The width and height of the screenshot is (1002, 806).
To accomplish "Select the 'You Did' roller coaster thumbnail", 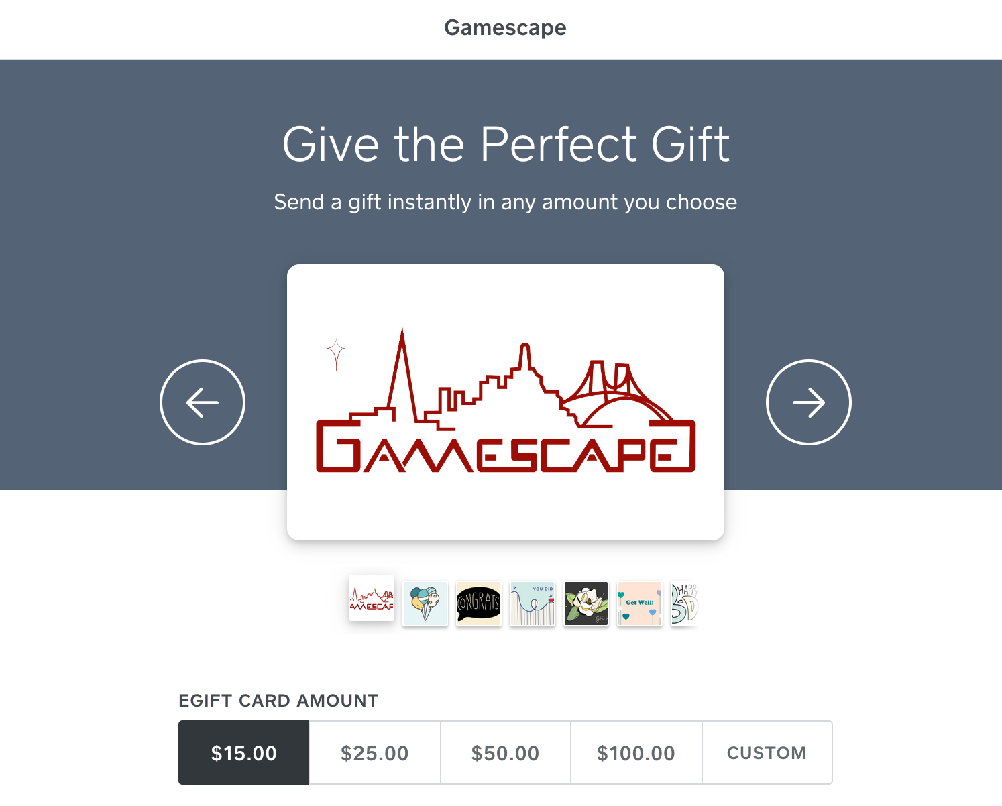I will [x=533, y=603].
